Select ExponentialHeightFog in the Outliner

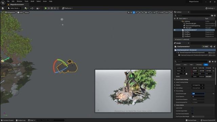pyautogui.click(x=193, y=26)
